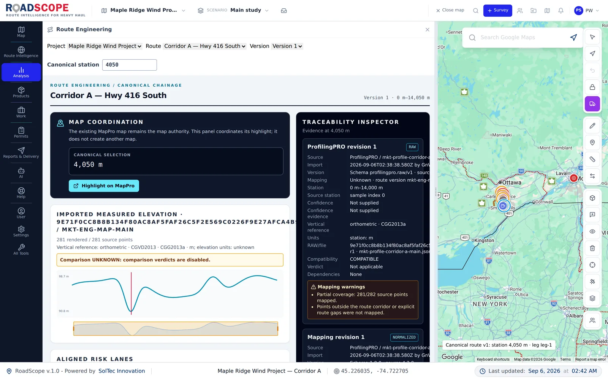Click the left handle of the elevation range slider

point(74,329)
